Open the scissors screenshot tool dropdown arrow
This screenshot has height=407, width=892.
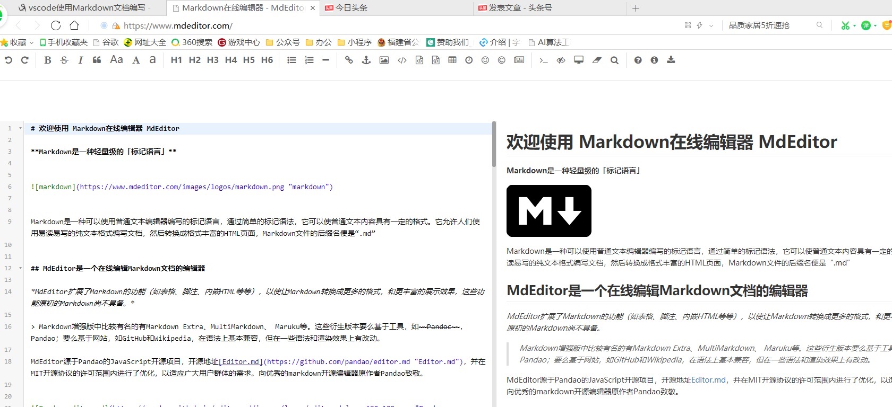click(x=854, y=25)
